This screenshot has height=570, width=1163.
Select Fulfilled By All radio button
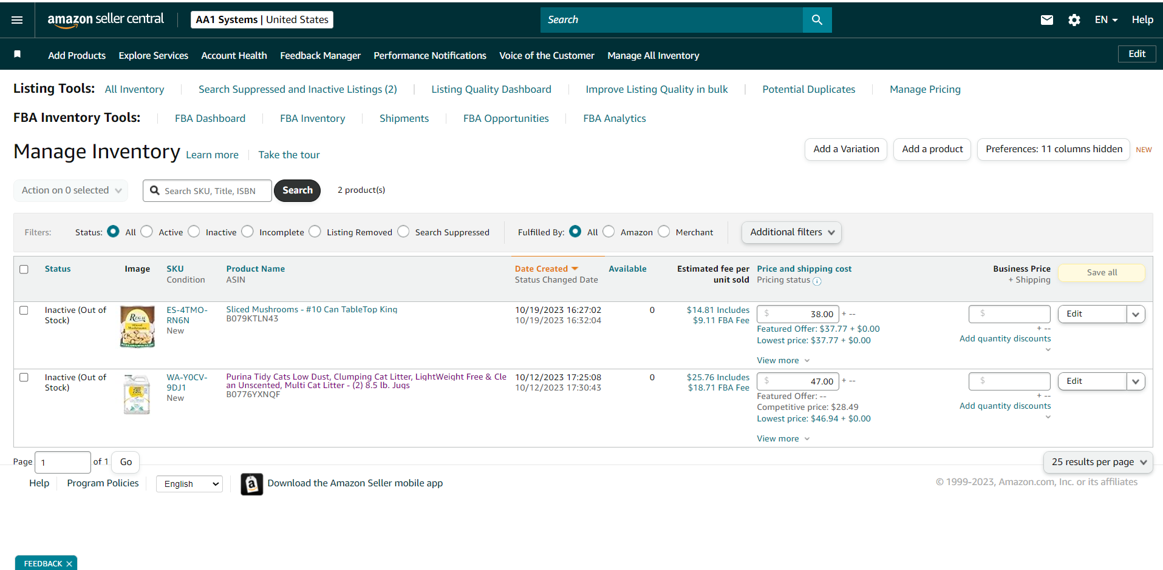[x=575, y=232]
